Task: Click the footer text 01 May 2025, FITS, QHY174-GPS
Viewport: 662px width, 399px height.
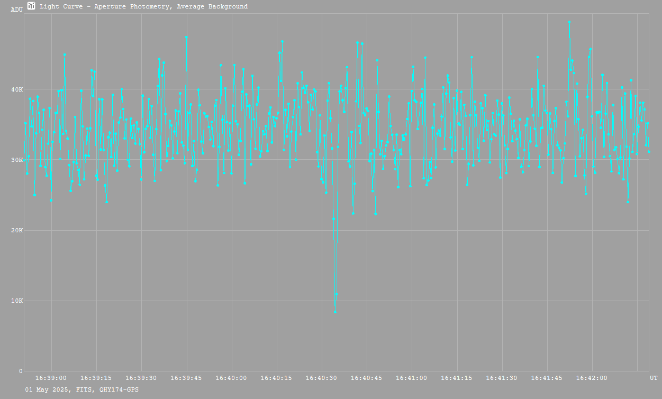Action: tap(82, 389)
